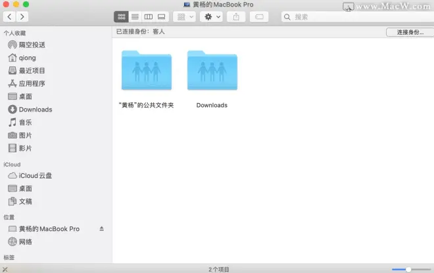Screen dimensions: 434x273
Task: Select the "黄杨"的公共文件夹 folder icon
Action: coord(147,70)
